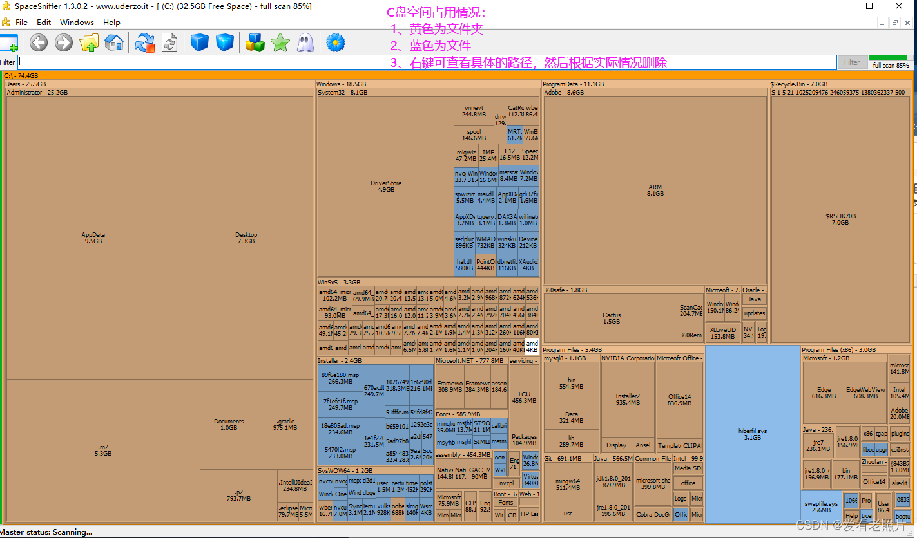Select the $Recycle.Bin - 7.0GB header
Viewport: 917px width, 538px height.
[x=841, y=84]
